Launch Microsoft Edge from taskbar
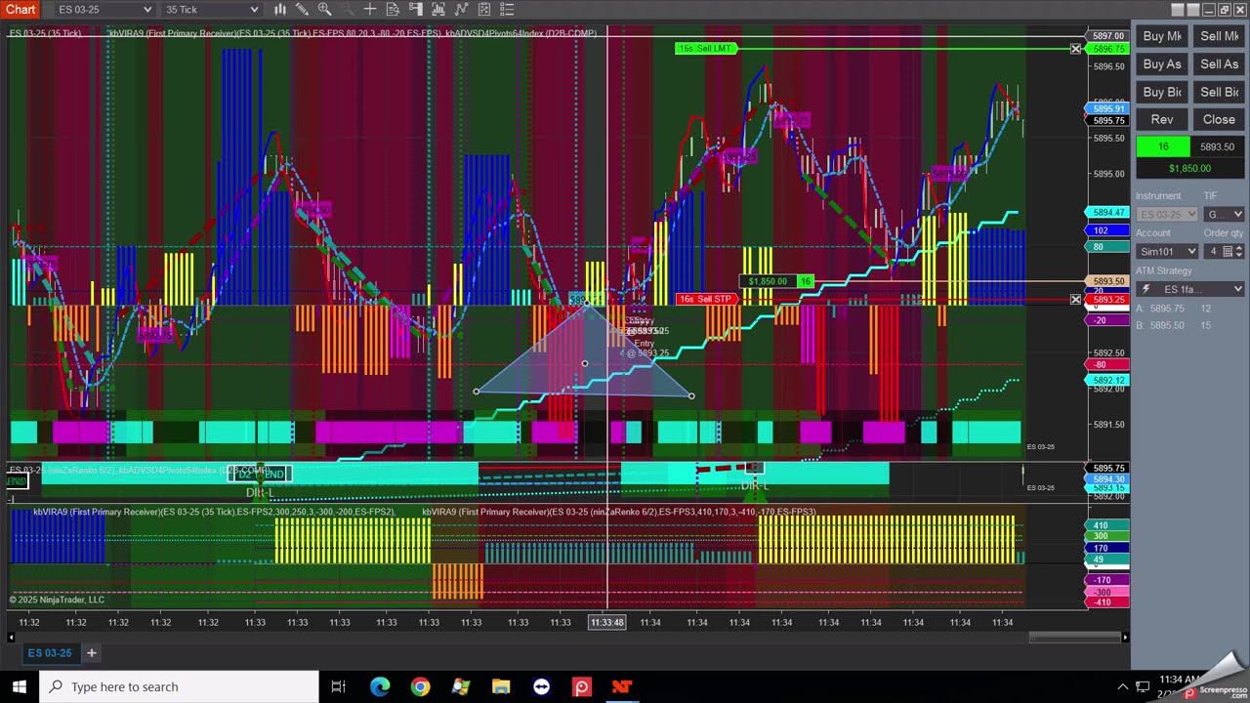 [x=380, y=686]
